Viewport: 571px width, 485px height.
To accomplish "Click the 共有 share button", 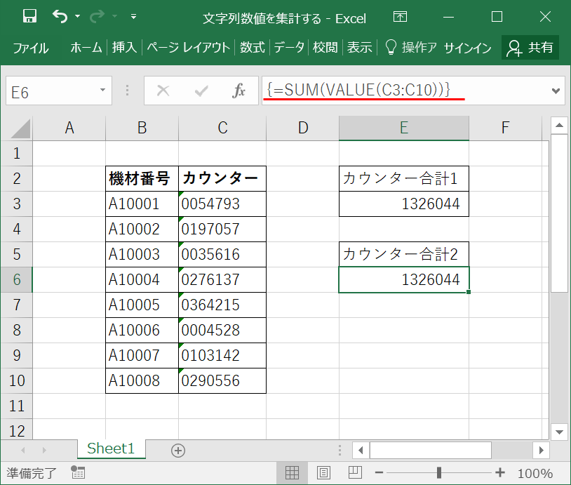I will [531, 48].
